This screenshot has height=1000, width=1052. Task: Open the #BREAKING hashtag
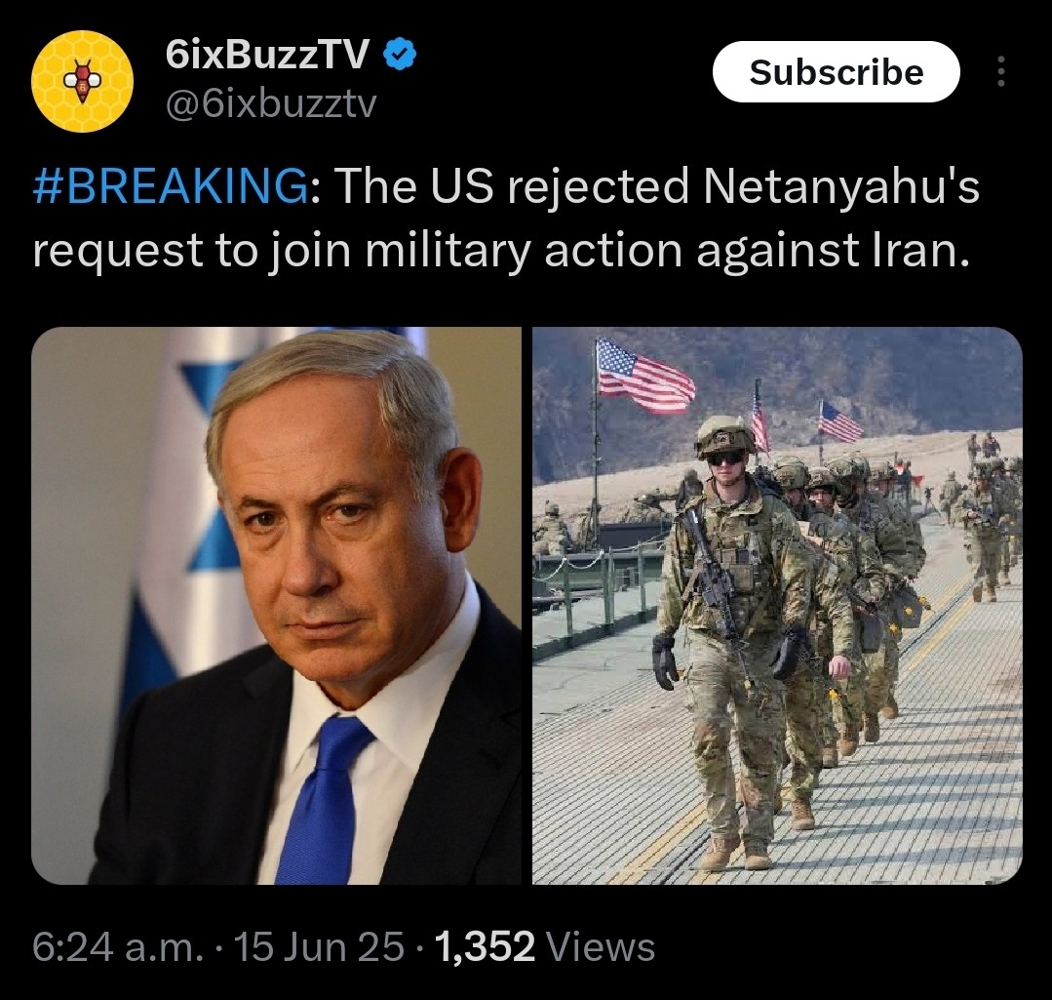click(172, 185)
